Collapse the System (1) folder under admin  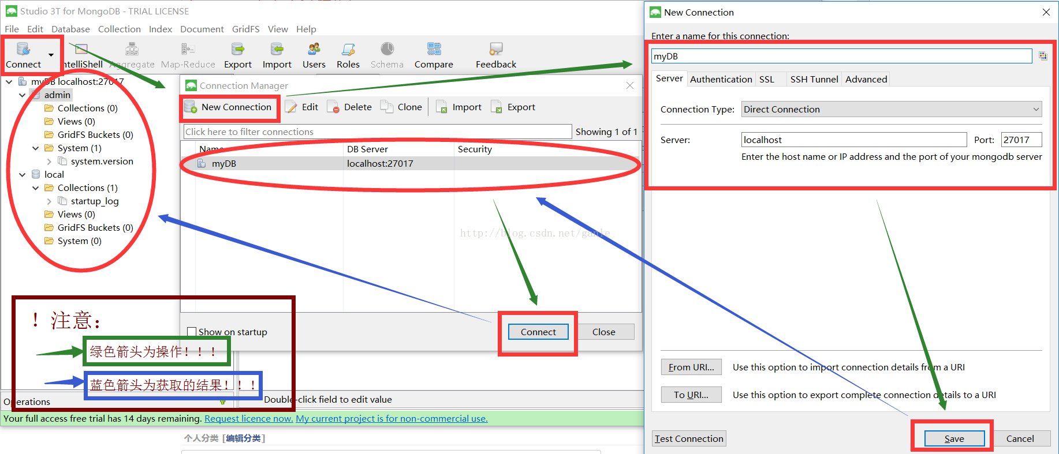click(36, 148)
